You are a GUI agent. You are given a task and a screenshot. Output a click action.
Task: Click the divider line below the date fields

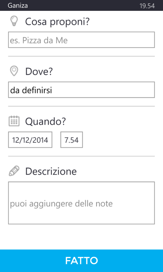pos(81,156)
